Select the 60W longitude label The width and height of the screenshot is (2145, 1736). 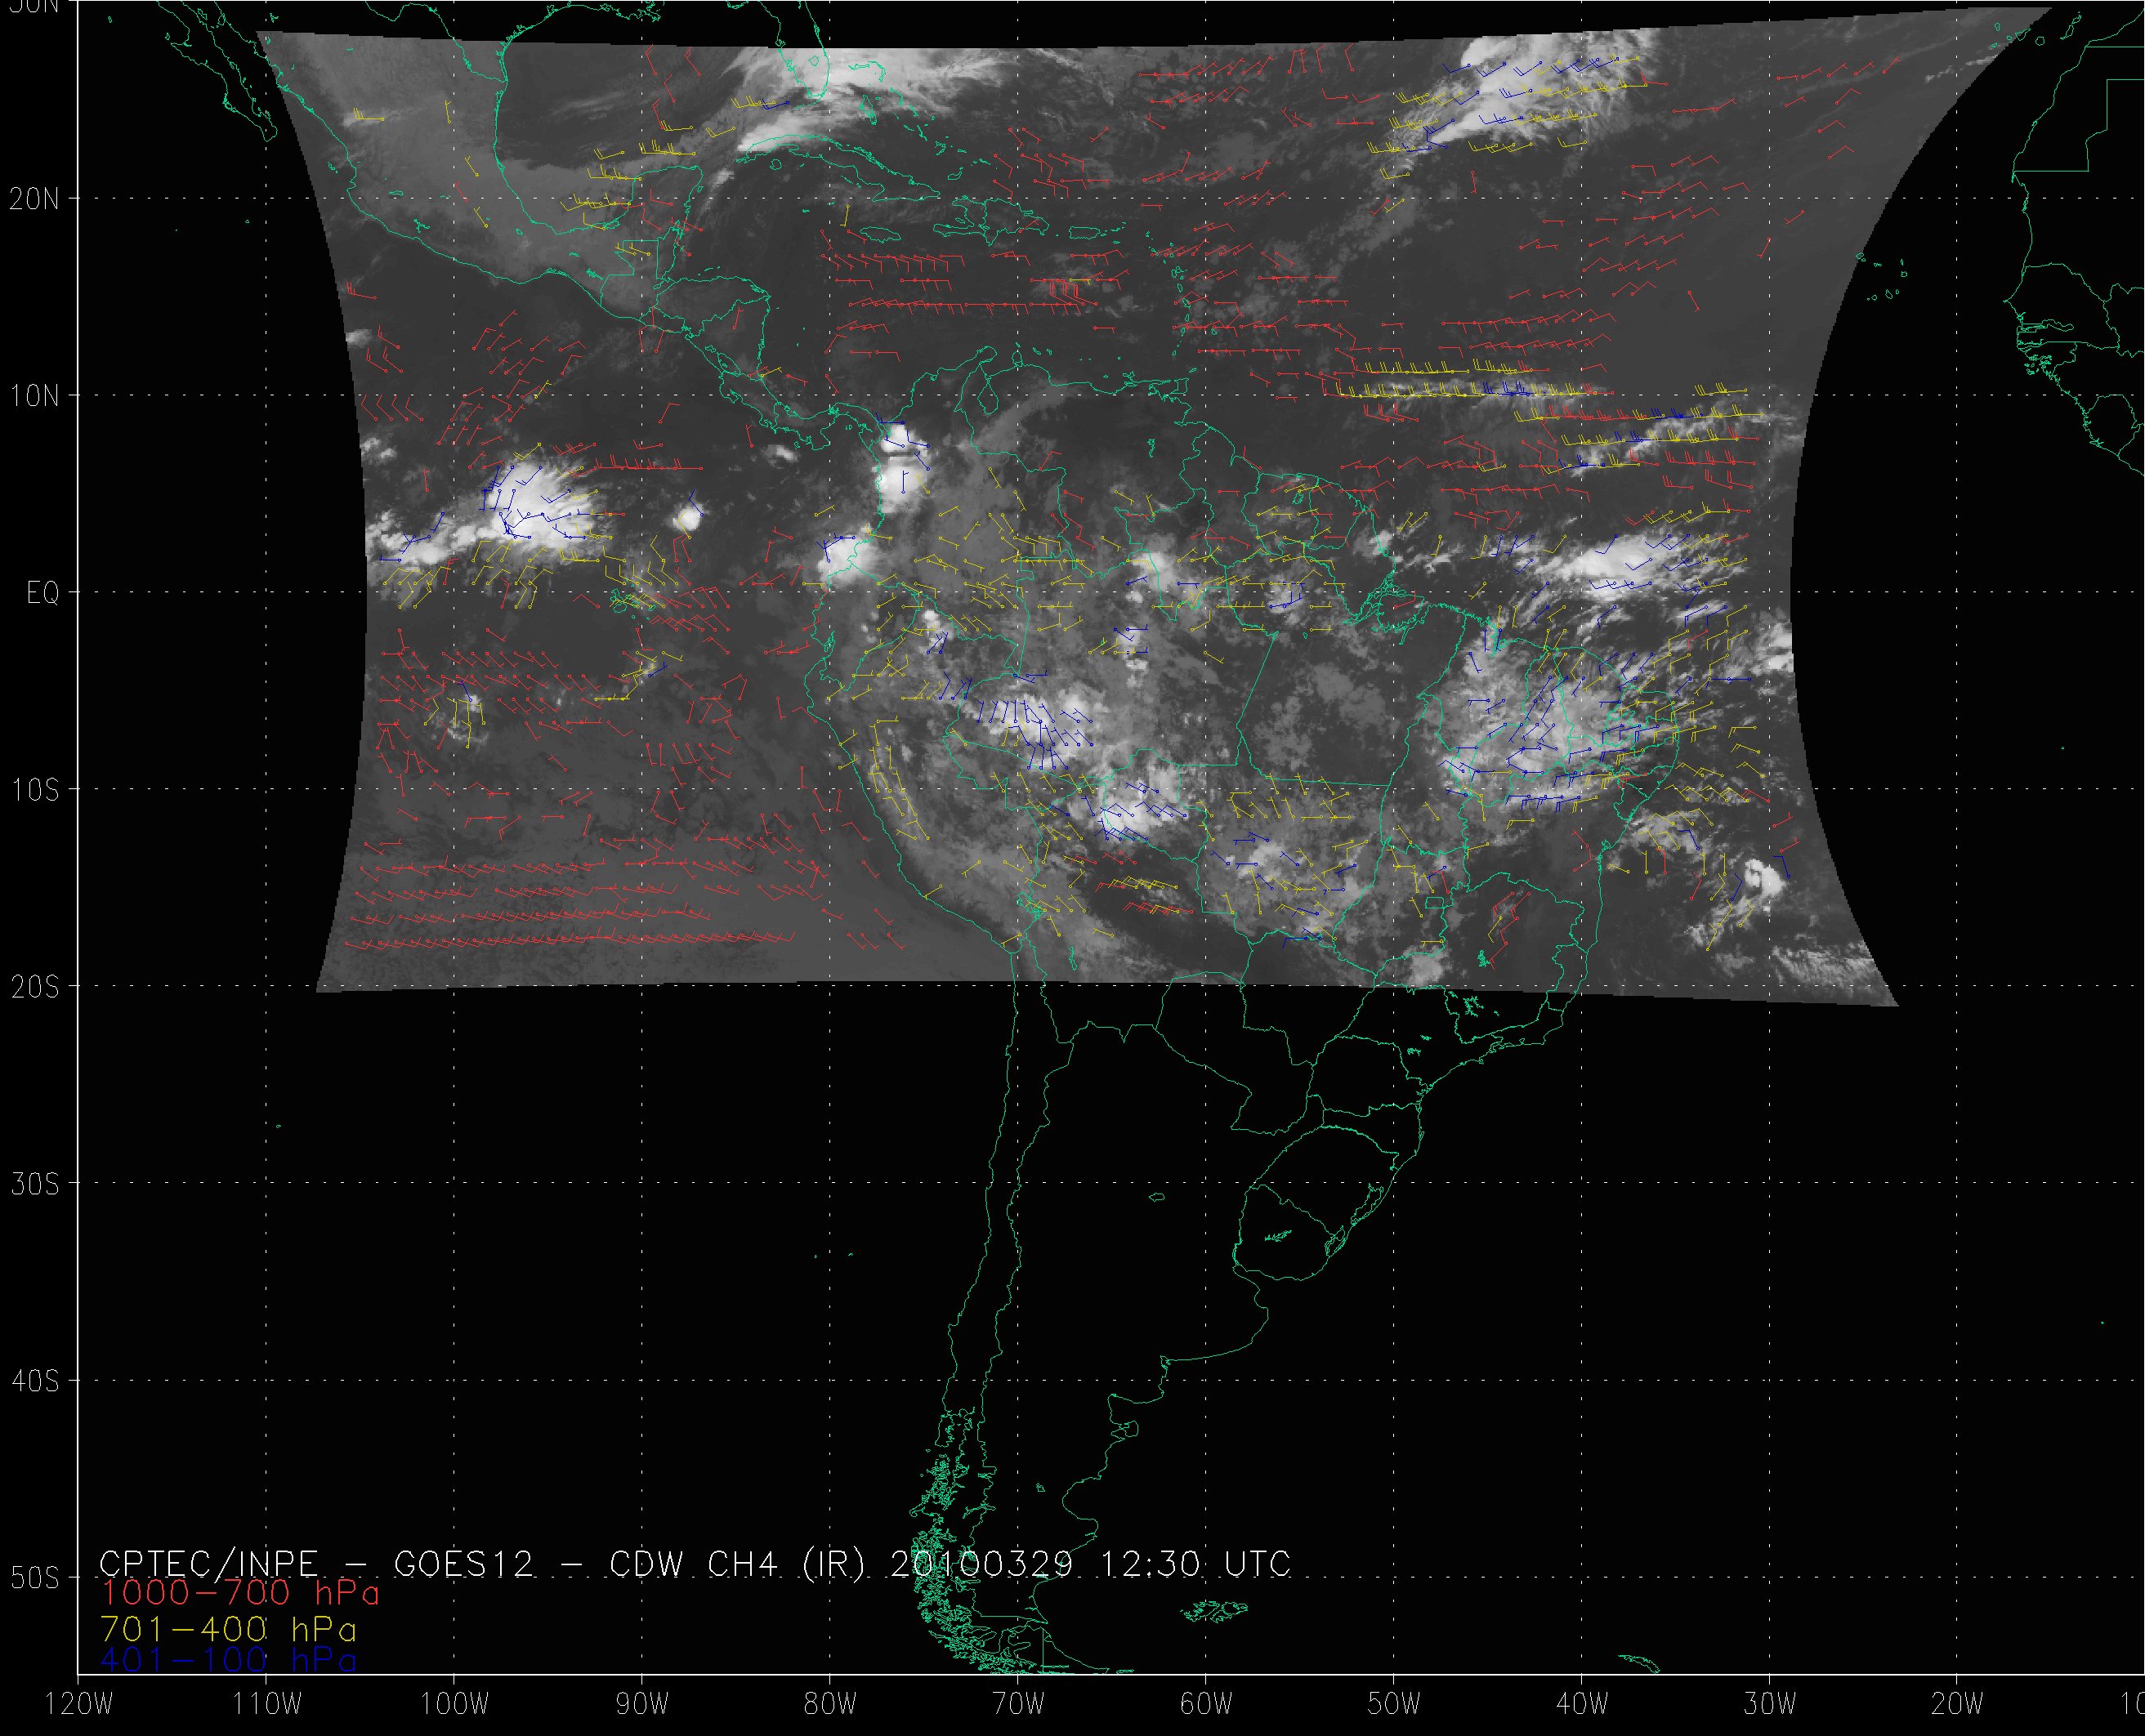(1206, 1704)
